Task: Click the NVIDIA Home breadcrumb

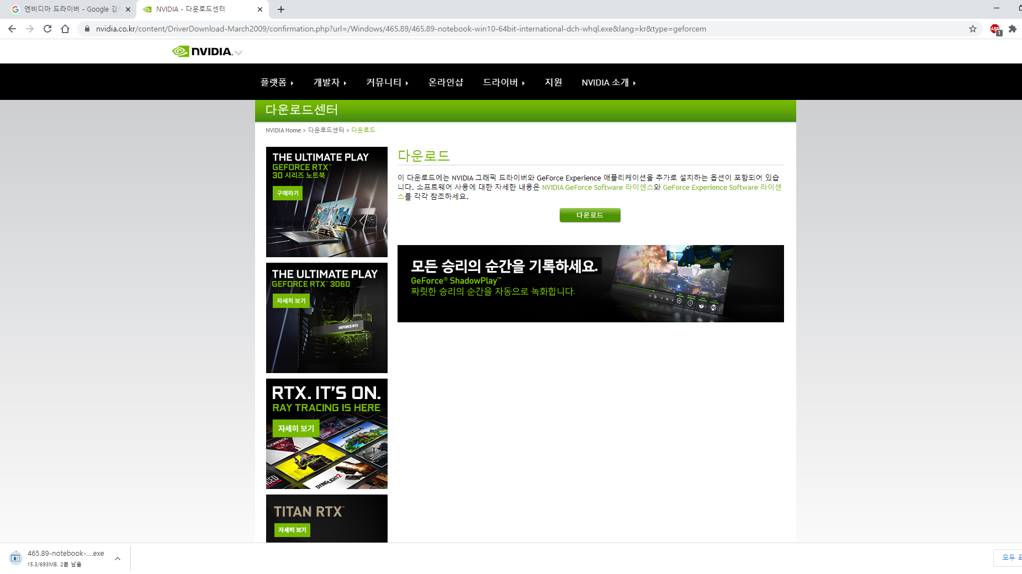Action: (x=283, y=130)
